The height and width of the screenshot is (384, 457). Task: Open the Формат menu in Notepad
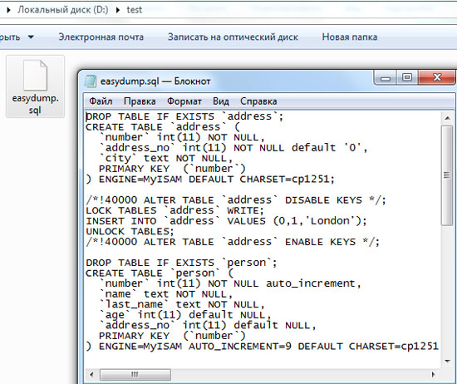[184, 101]
